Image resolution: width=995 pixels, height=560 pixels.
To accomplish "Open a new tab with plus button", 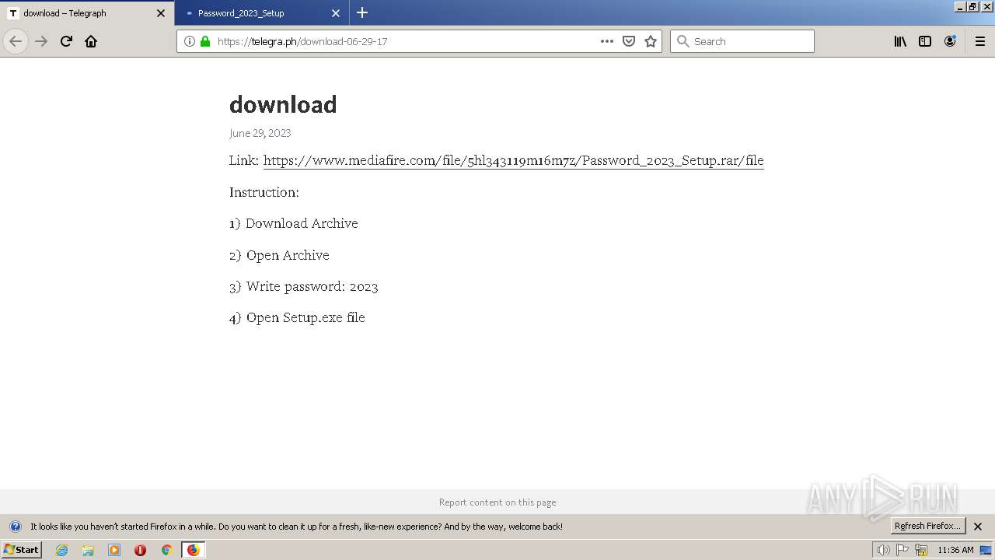I will [362, 12].
